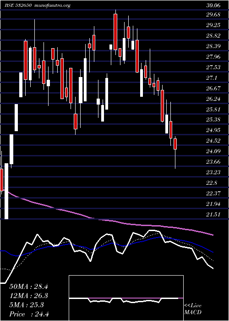Select the 25.38 price axis label
Image resolution: width=229 pixels, height=321 pixels.
click(x=213, y=120)
